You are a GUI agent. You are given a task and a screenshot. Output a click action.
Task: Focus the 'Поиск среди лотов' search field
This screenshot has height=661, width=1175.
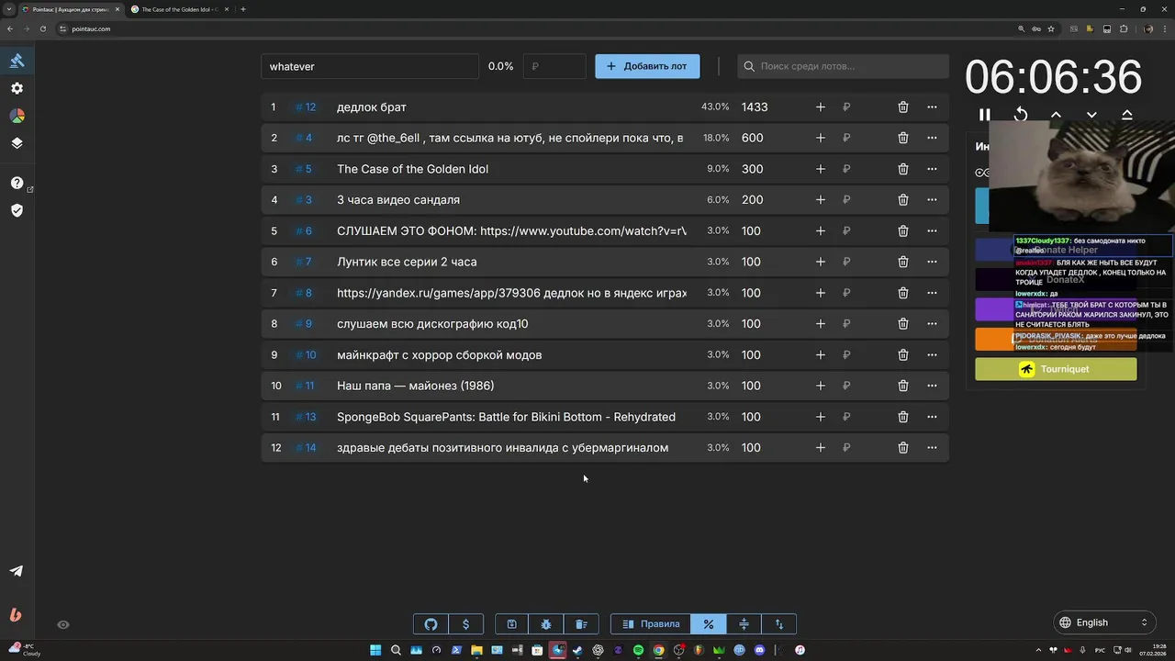coord(843,66)
